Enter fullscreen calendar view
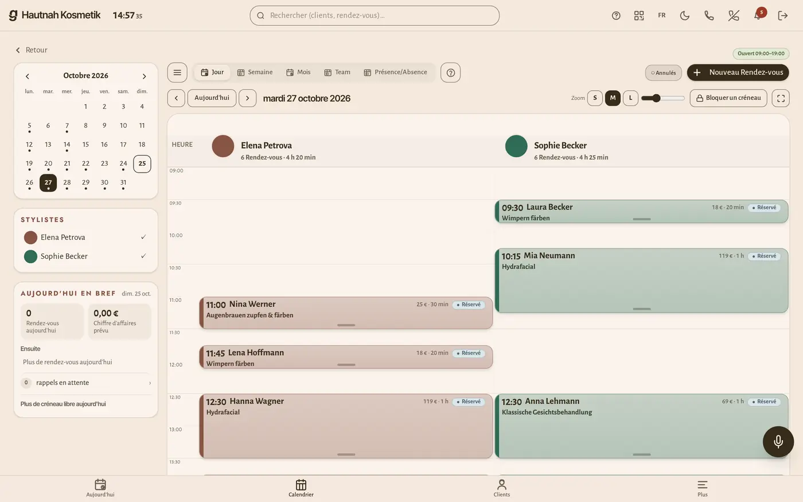Screen dimensions: 803x502 click(x=781, y=98)
